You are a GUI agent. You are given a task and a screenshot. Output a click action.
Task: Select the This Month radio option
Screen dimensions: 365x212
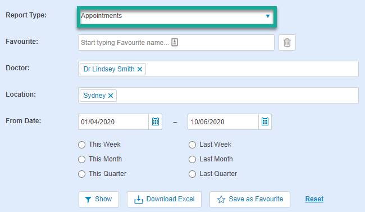82,159
